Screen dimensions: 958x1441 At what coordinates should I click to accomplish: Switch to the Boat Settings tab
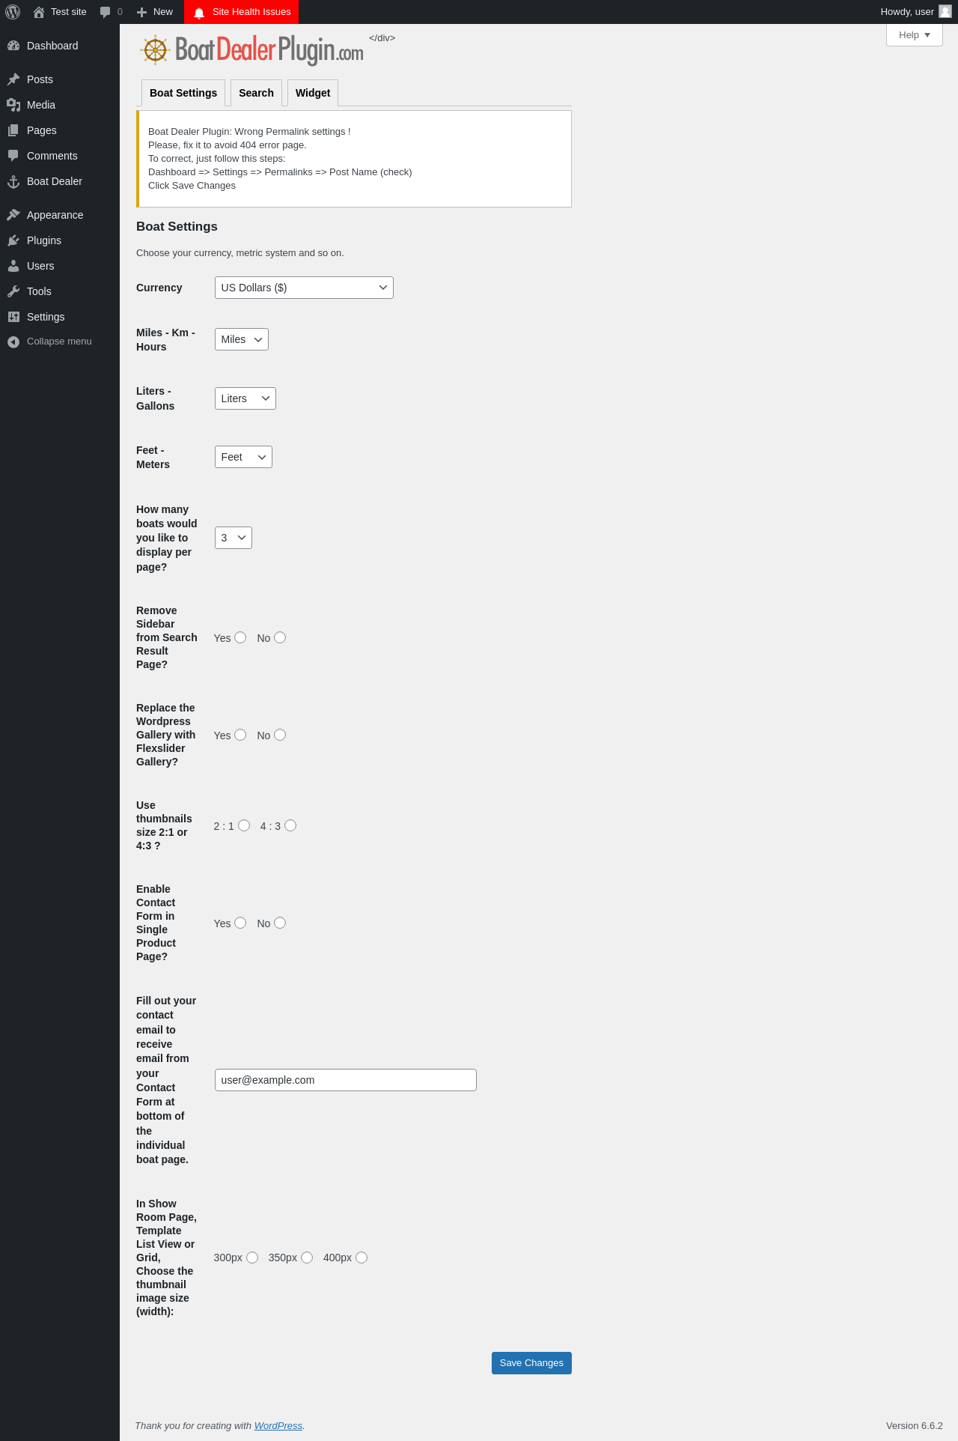point(183,93)
